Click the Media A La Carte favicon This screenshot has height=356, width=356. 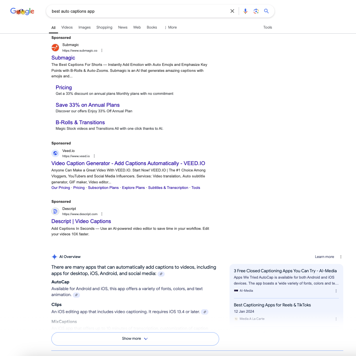(236, 319)
